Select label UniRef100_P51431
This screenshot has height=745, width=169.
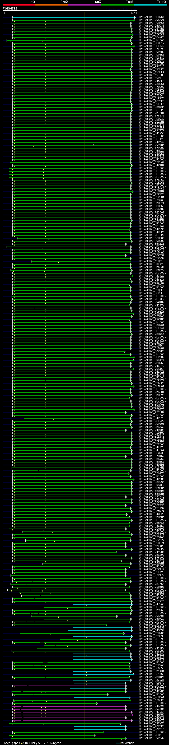(151, 671)
